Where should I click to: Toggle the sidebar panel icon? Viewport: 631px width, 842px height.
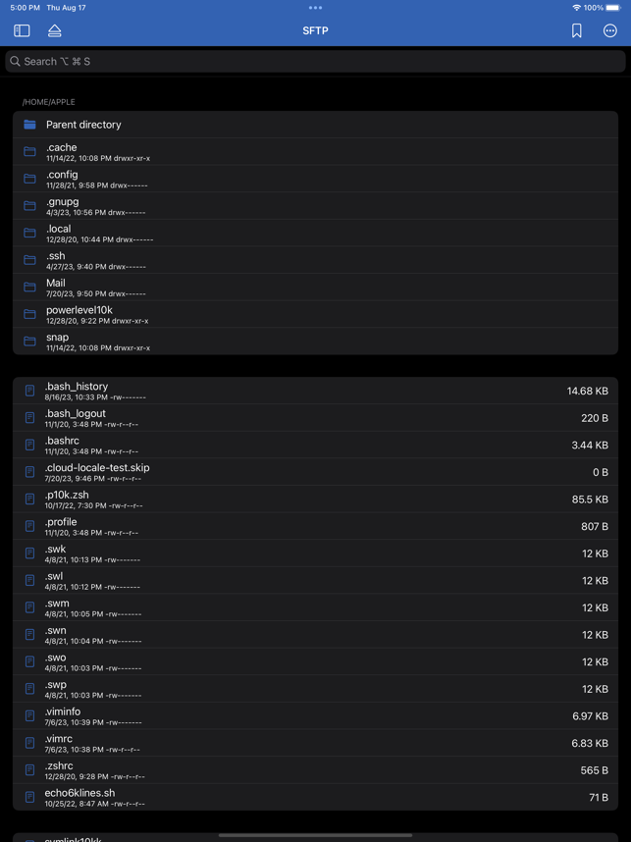(22, 30)
